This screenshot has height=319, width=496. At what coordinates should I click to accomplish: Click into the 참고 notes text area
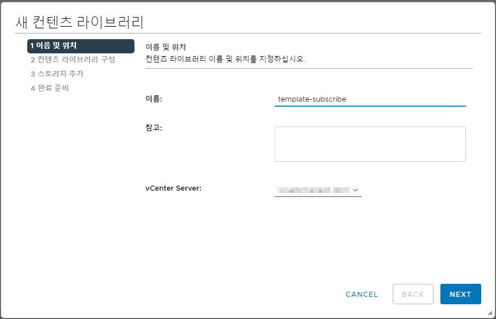coord(370,144)
